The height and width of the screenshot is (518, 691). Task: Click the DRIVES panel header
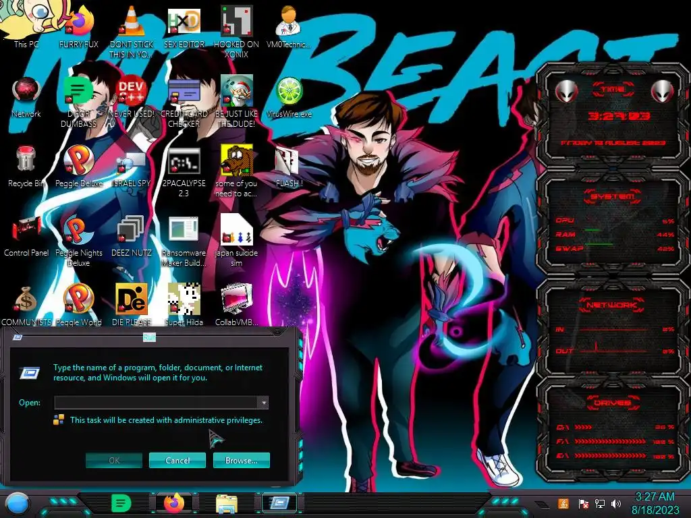(x=613, y=403)
